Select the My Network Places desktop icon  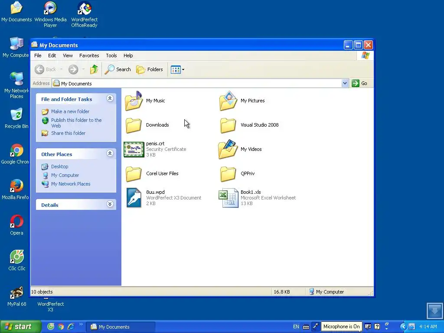pyautogui.click(x=16, y=85)
